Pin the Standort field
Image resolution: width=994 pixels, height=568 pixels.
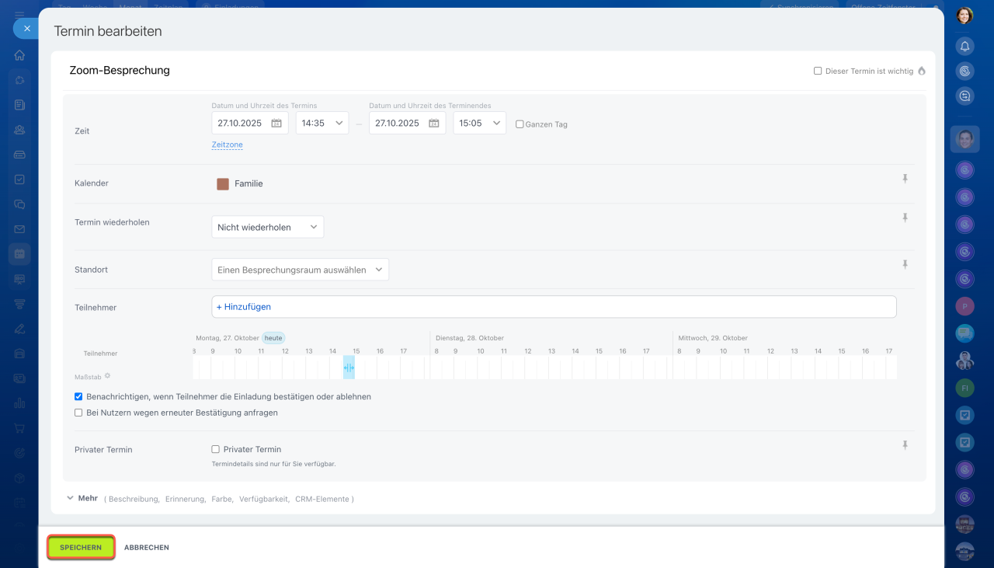905,265
